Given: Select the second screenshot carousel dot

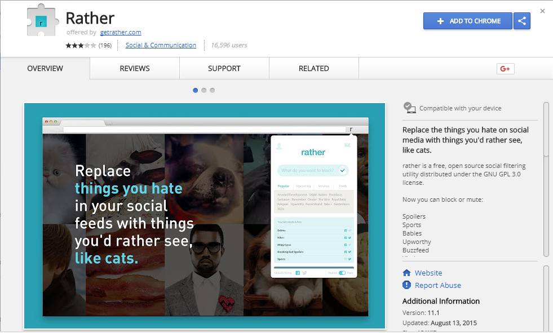Looking at the screenshot, I should [x=204, y=91].
